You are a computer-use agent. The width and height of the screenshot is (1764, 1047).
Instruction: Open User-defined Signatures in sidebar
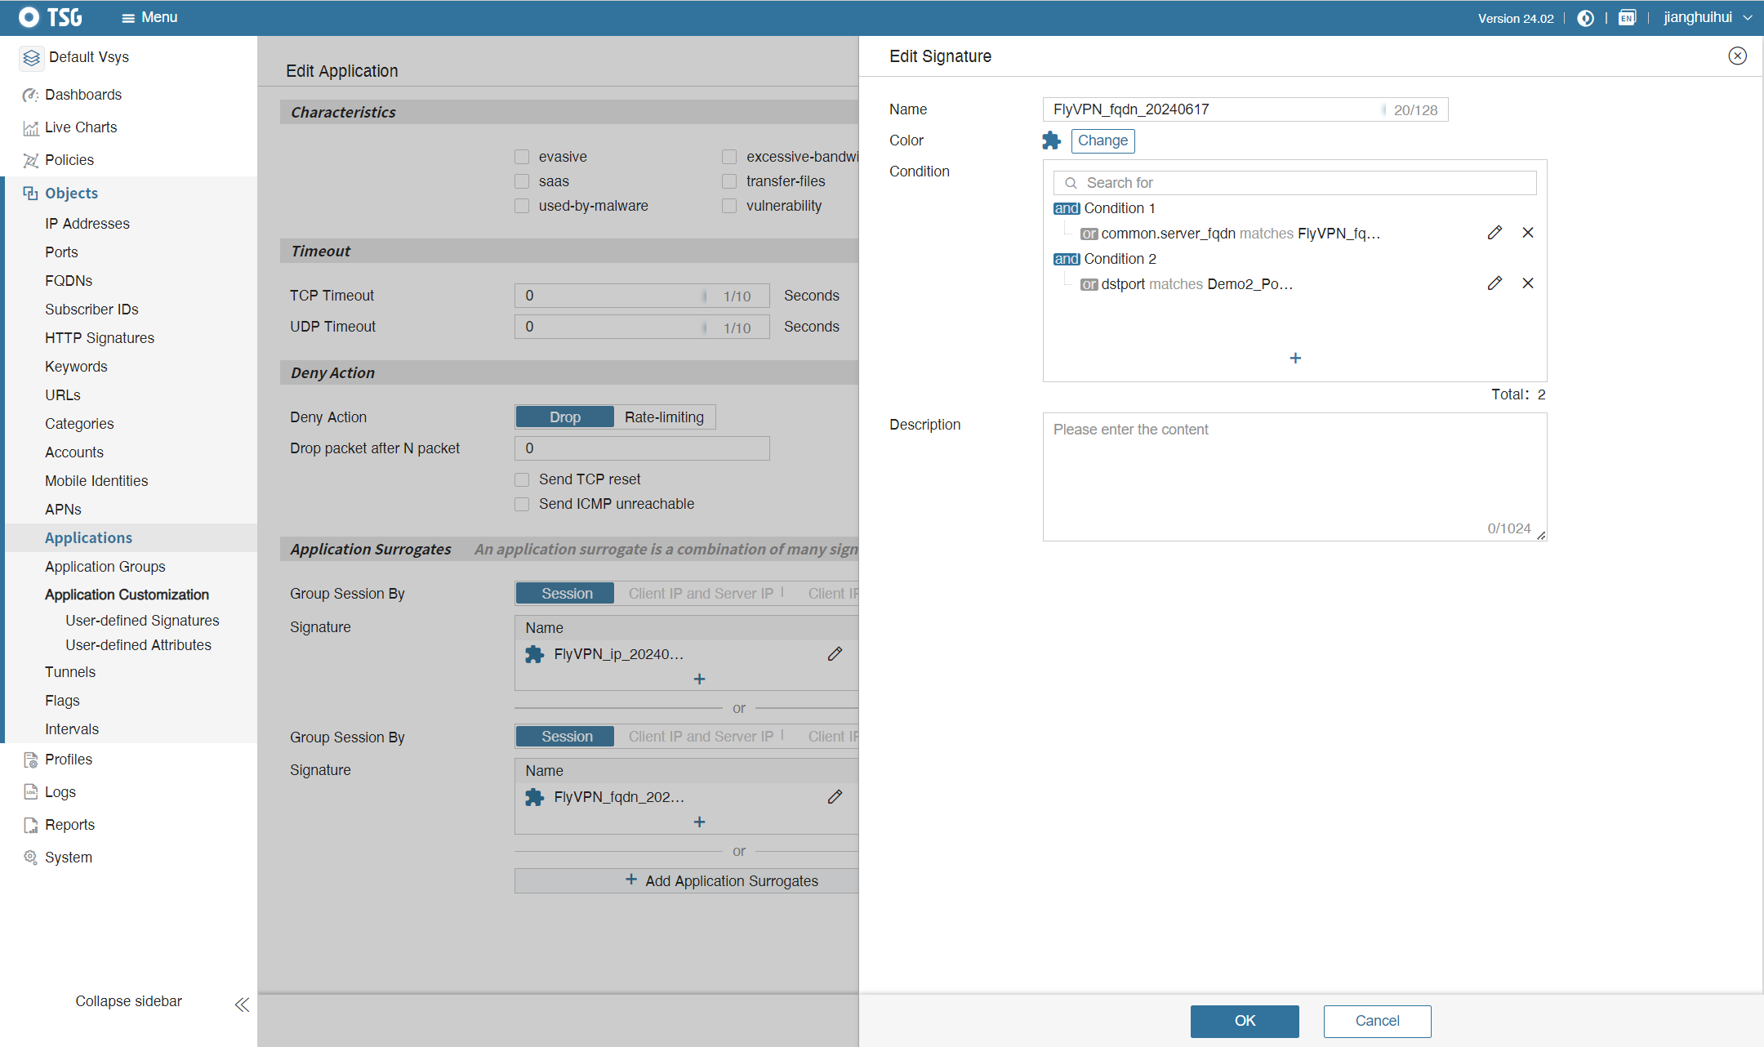point(142,621)
